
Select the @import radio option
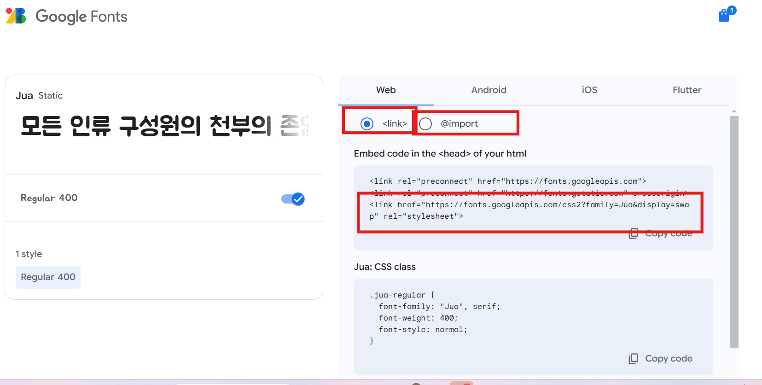[x=425, y=124]
